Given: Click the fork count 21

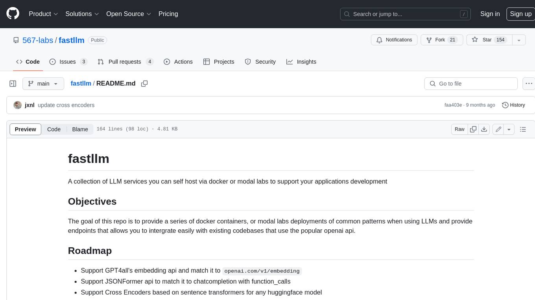Looking at the screenshot, I should tap(452, 40).
